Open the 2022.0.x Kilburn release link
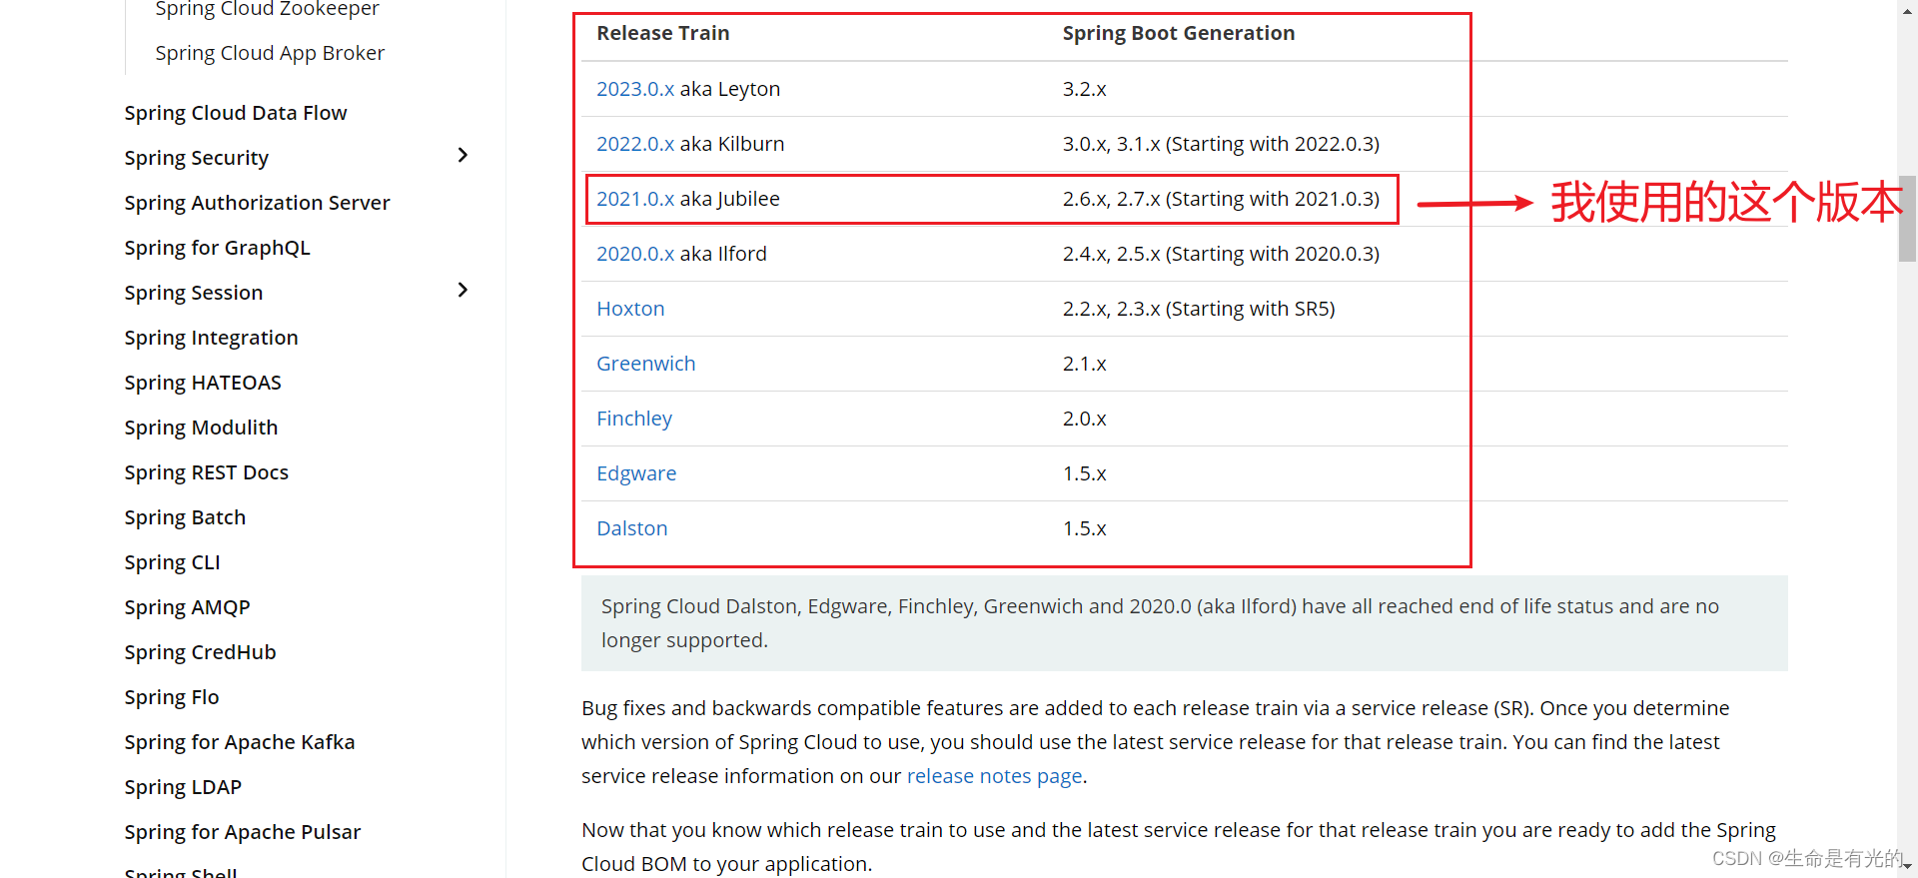The image size is (1918, 878). [635, 144]
